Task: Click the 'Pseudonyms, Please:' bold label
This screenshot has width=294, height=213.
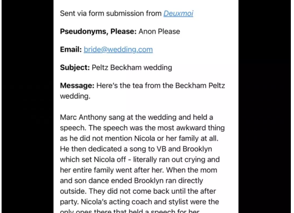Action: [x=98, y=31]
